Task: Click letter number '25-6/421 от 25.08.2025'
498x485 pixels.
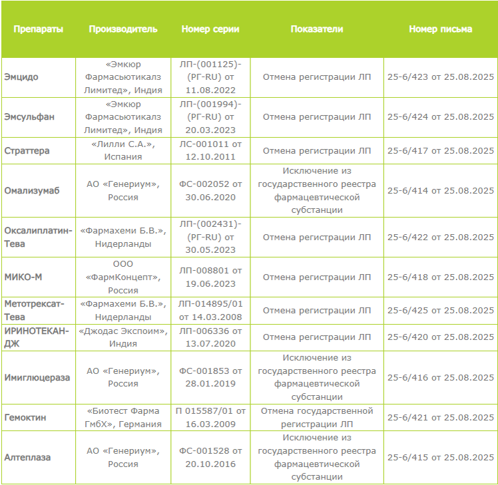Action: [441, 418]
